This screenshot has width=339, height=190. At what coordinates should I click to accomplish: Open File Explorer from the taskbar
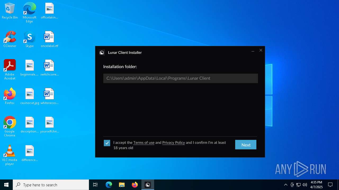(x=122, y=185)
